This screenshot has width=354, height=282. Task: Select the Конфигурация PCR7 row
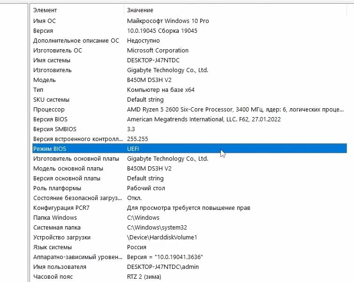[189, 208]
